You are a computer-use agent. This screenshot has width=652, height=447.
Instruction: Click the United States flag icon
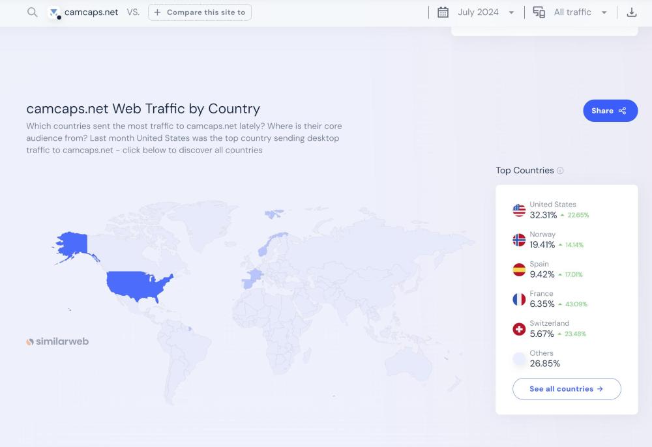point(519,210)
